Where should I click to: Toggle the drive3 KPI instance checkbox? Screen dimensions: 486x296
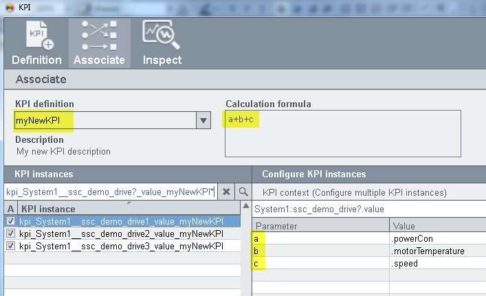(x=10, y=246)
